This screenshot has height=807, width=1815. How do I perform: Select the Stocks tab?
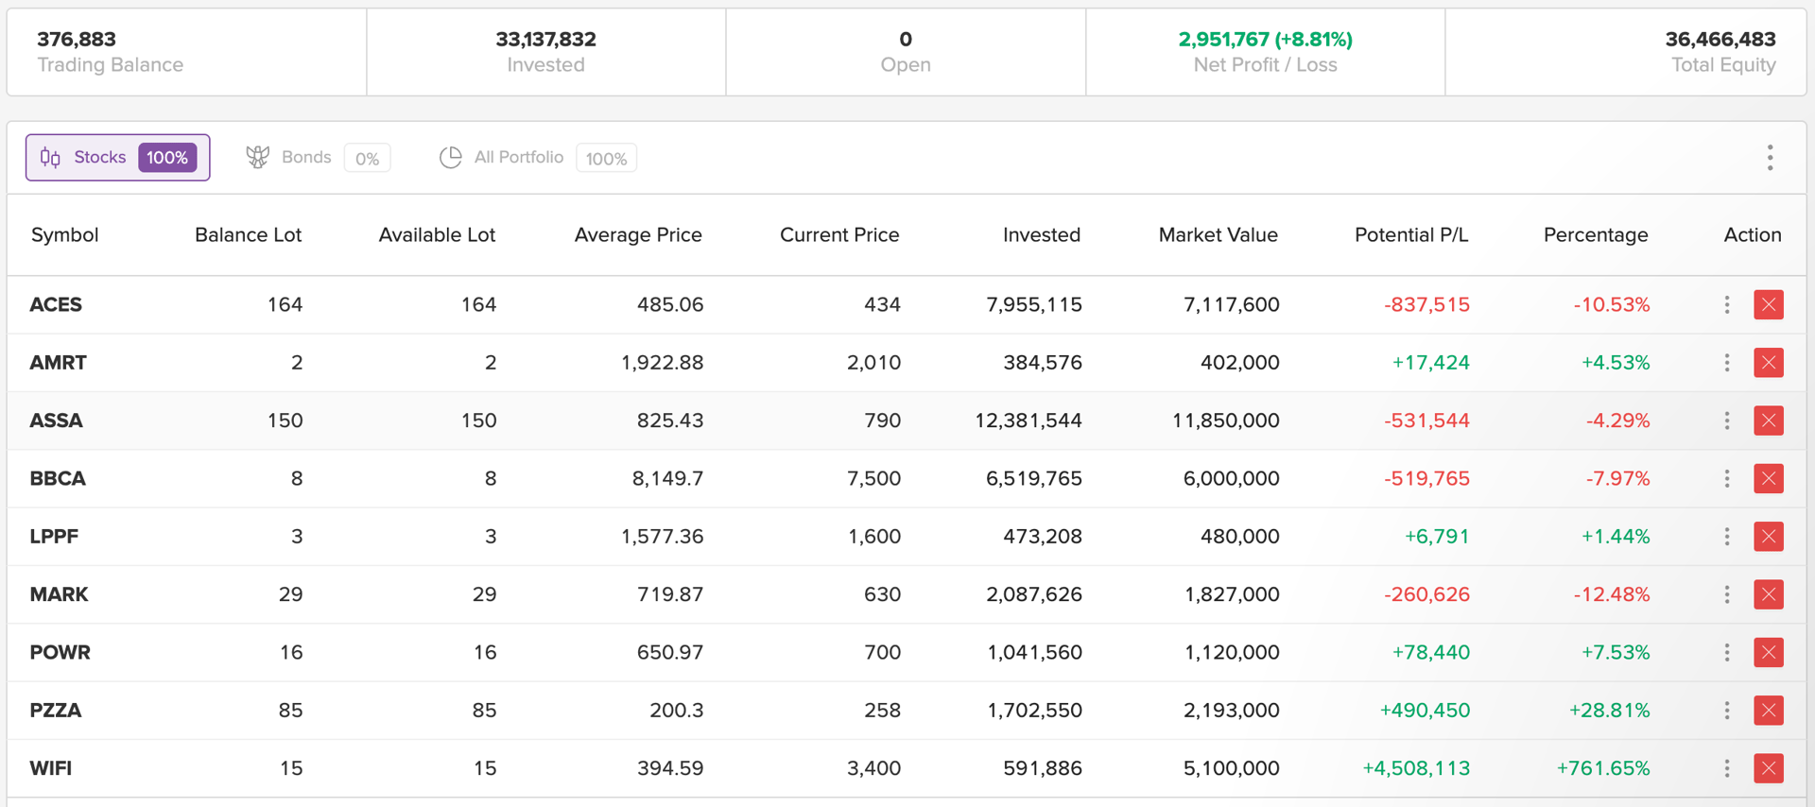click(x=117, y=158)
